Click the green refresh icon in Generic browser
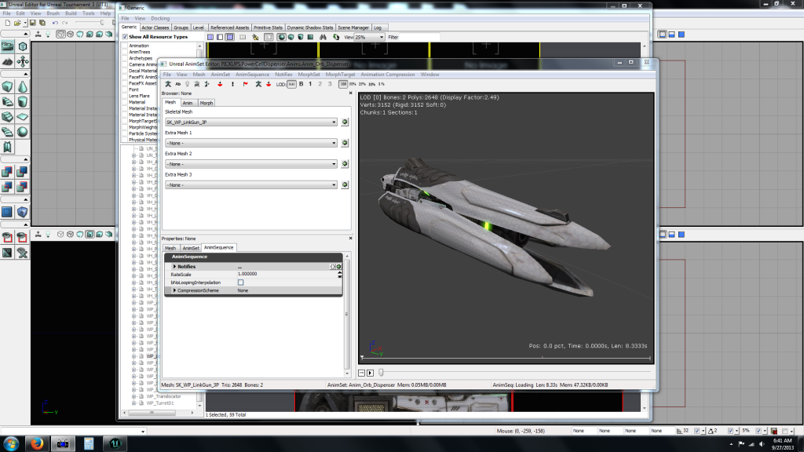The image size is (804, 452). tap(336, 37)
